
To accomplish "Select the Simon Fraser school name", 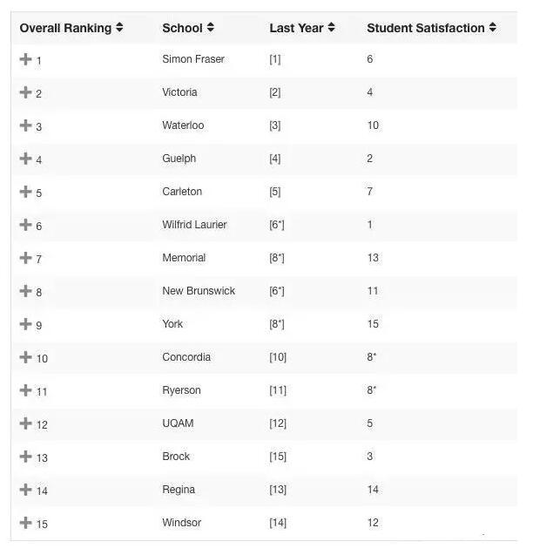I will 193,58.
